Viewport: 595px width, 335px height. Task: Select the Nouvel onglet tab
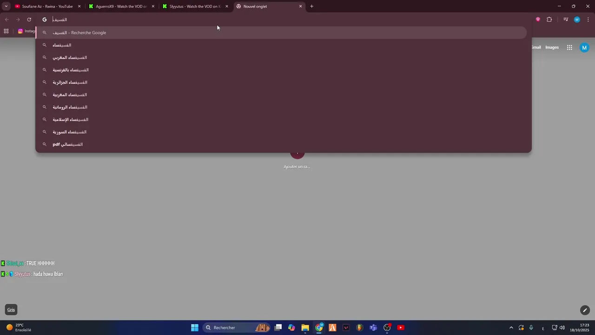pos(269,7)
